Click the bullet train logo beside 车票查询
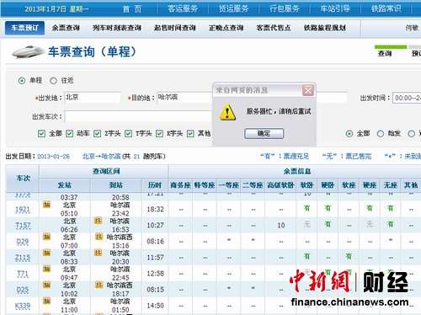The image size is (421, 315). pyautogui.click(x=28, y=51)
